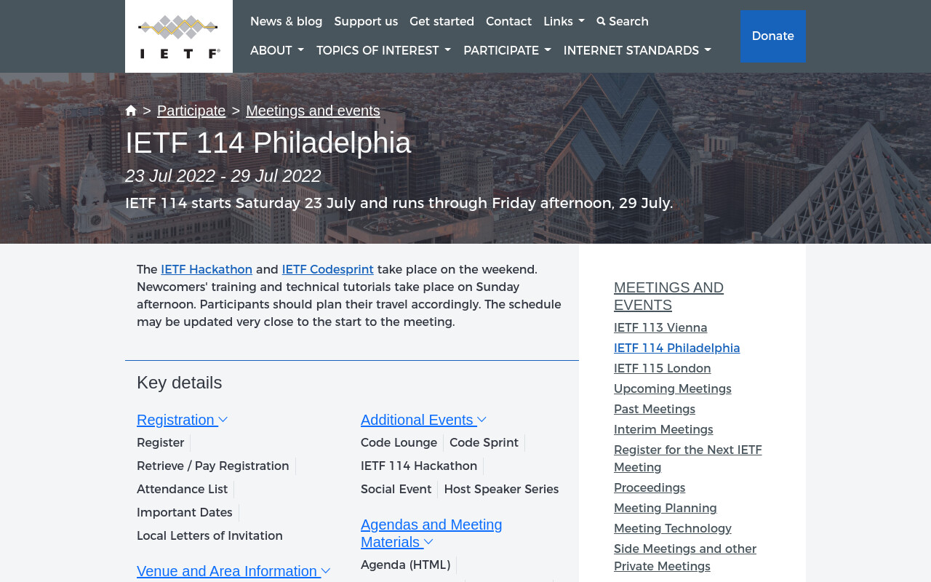Image resolution: width=931 pixels, height=582 pixels.
Task: Select IETF 114 Philadelphia in sidebar
Action: pyautogui.click(x=677, y=348)
